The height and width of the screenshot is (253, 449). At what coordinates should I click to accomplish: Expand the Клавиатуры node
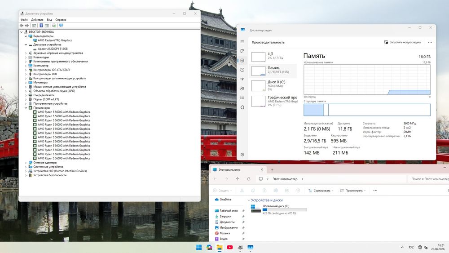click(26, 58)
